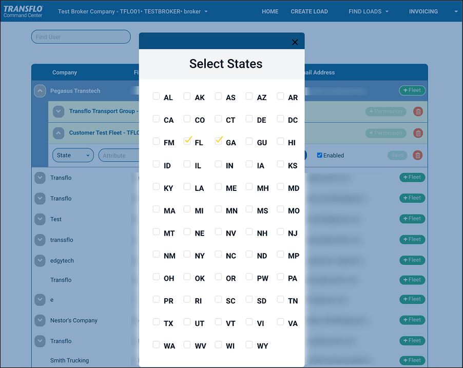Expand the Transflo Transport Group fleet

tap(59, 111)
